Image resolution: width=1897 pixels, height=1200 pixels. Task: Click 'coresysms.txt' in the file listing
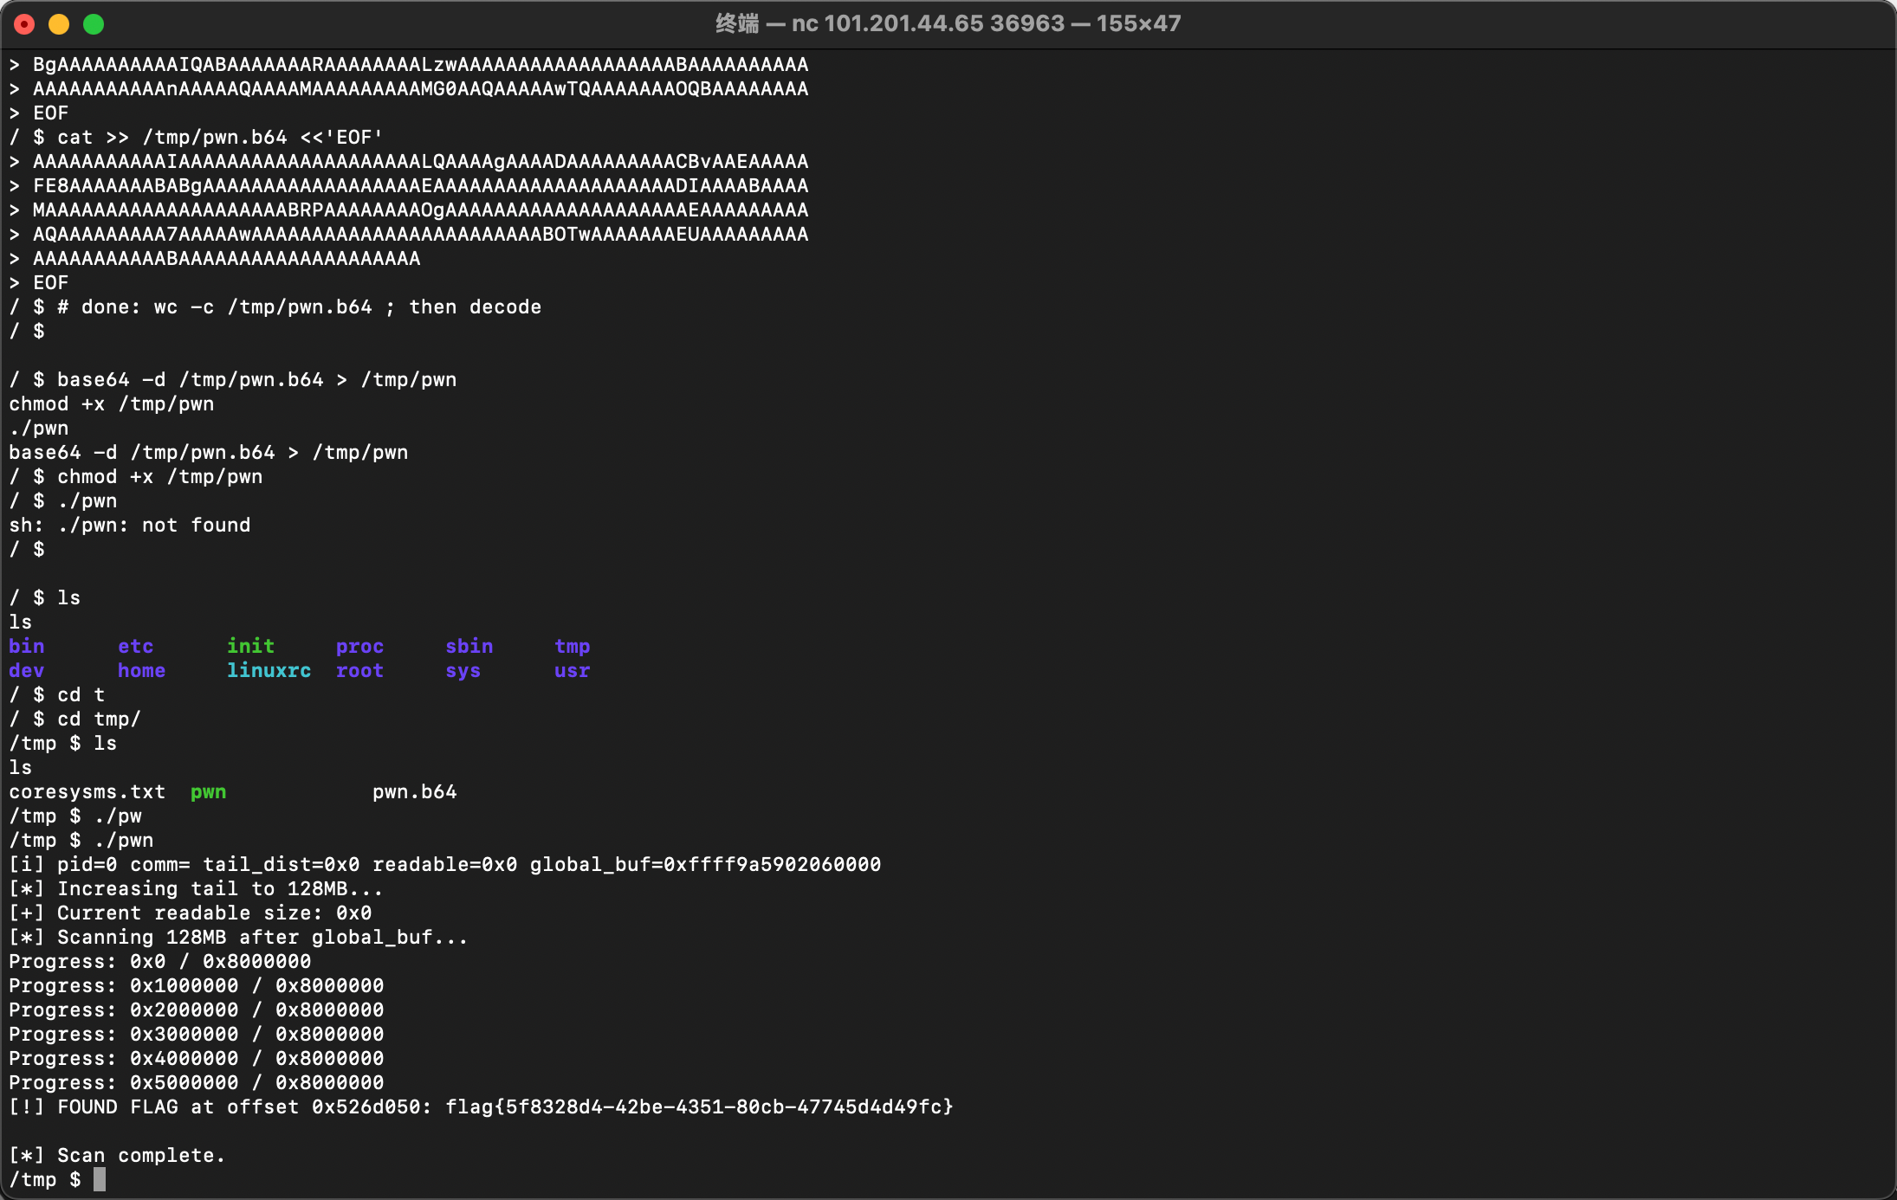point(87,791)
